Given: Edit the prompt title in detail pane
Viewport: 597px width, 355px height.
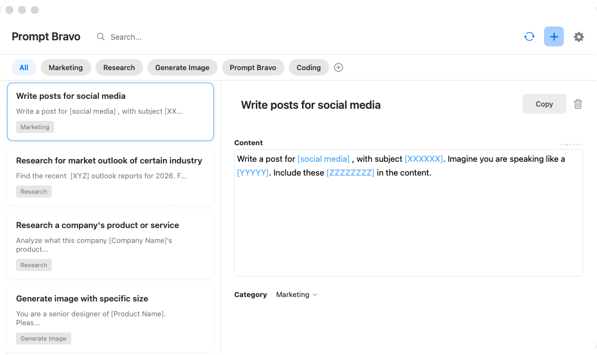Looking at the screenshot, I should pyautogui.click(x=311, y=105).
